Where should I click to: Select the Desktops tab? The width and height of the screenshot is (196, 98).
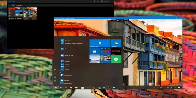pyautogui.click(x=11, y=2)
